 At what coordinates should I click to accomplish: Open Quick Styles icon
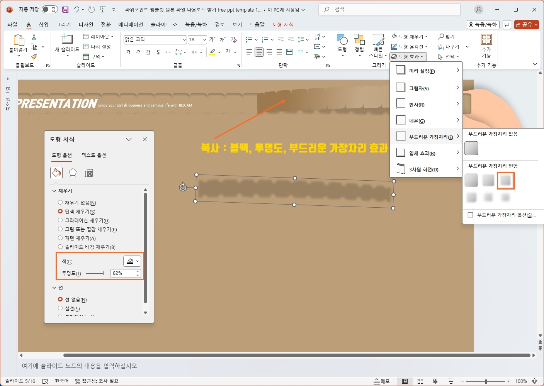(x=378, y=39)
